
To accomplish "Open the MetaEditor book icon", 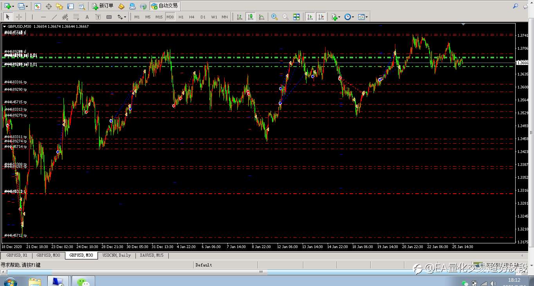I will coord(121,6).
